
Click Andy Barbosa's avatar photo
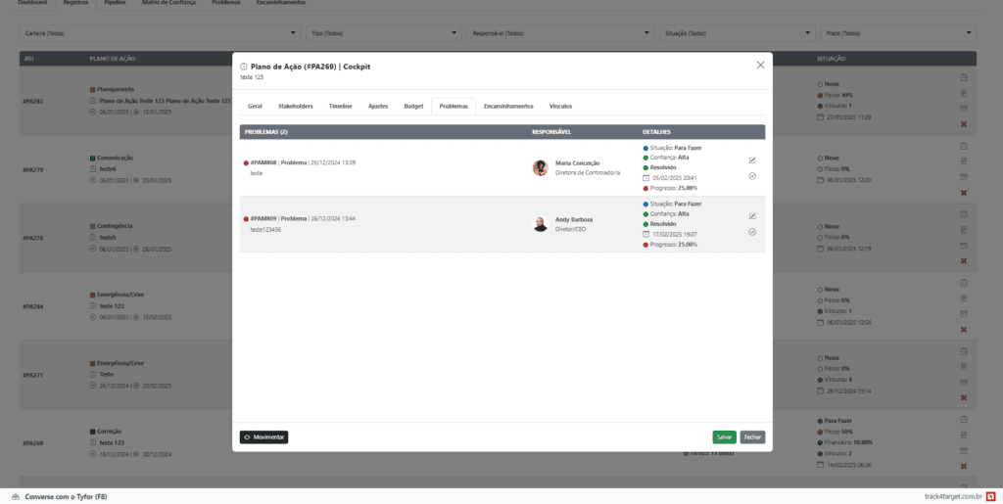tap(540, 224)
